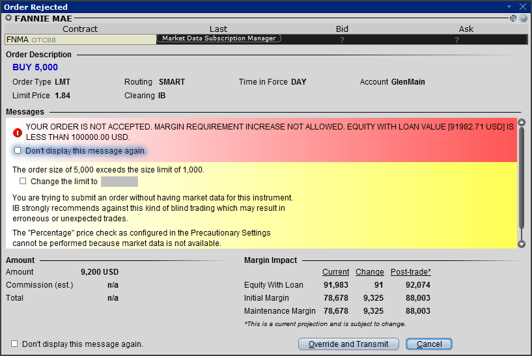Viewport: 532px width, 356px height.
Task: Click Equity With Loan current 91,983
Action: click(336, 285)
